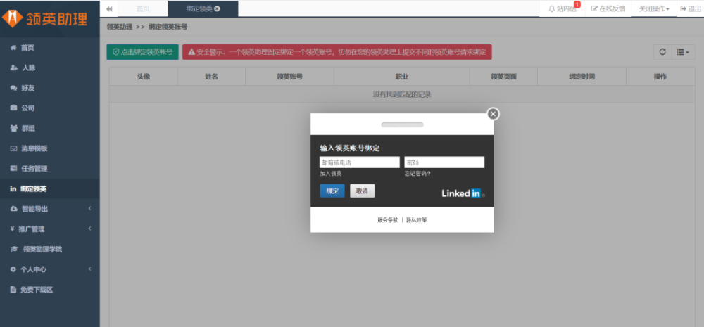Click the 点击绑定领英帐号 green button
This screenshot has width=704, height=327.
[142, 52]
